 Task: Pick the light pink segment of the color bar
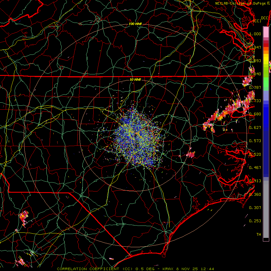[266, 32]
